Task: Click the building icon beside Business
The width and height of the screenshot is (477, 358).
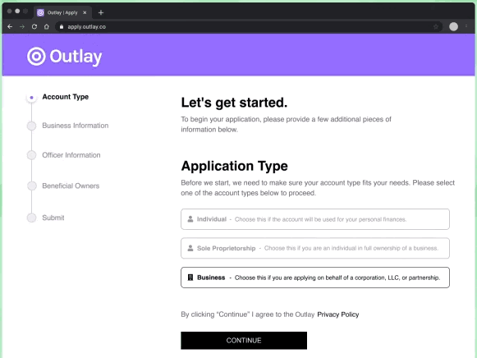Action: tap(190, 278)
